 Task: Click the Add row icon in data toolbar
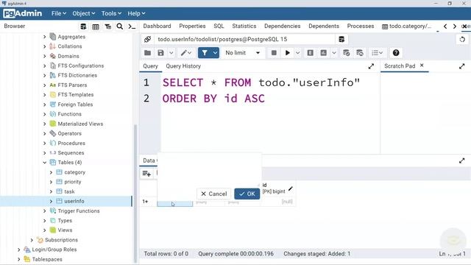pos(146,174)
